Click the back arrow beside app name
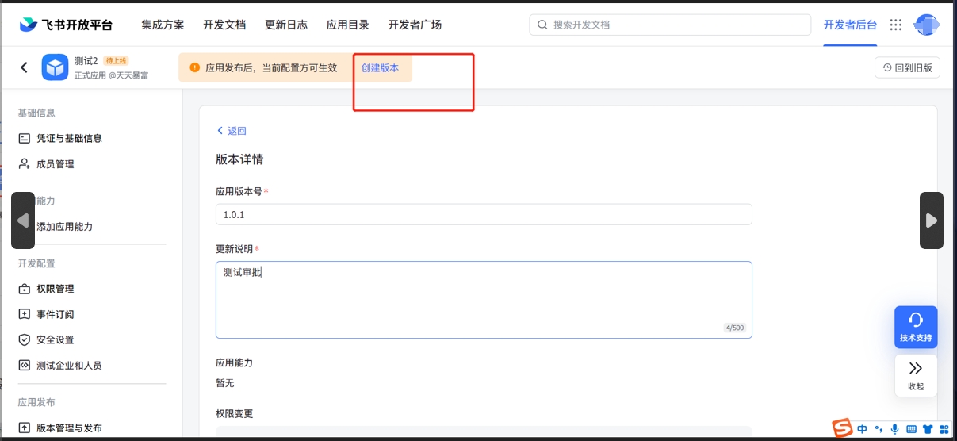 (x=24, y=67)
